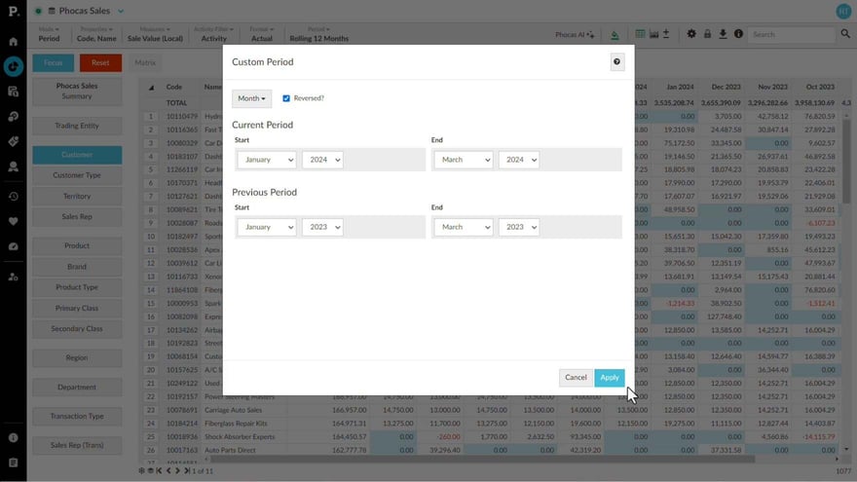This screenshot has width=857, height=482.
Task: Uncheck the Reversed? checkbox
Action: coord(286,98)
